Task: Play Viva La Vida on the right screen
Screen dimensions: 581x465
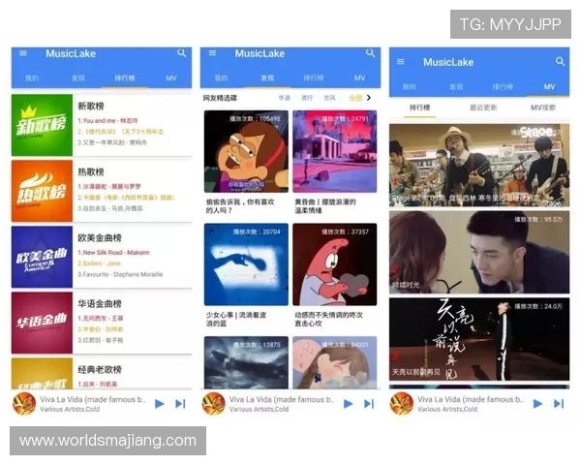Action: [x=537, y=404]
